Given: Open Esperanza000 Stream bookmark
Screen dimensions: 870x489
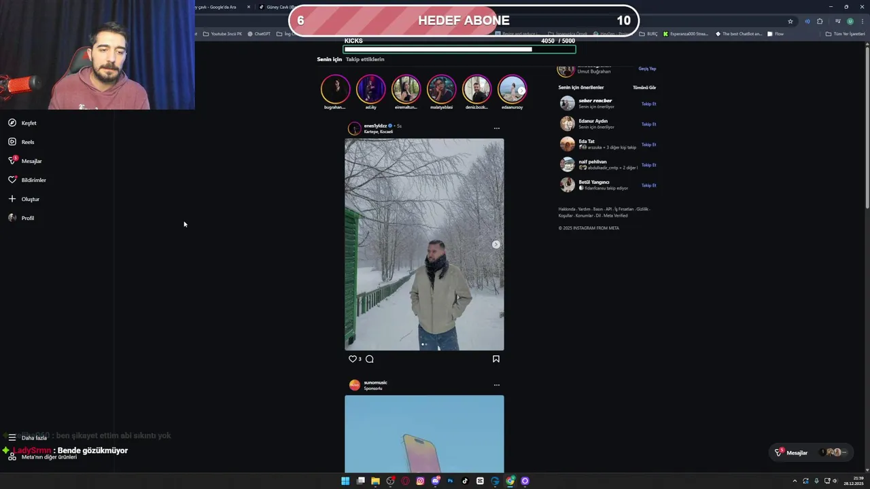Looking at the screenshot, I should coord(686,34).
